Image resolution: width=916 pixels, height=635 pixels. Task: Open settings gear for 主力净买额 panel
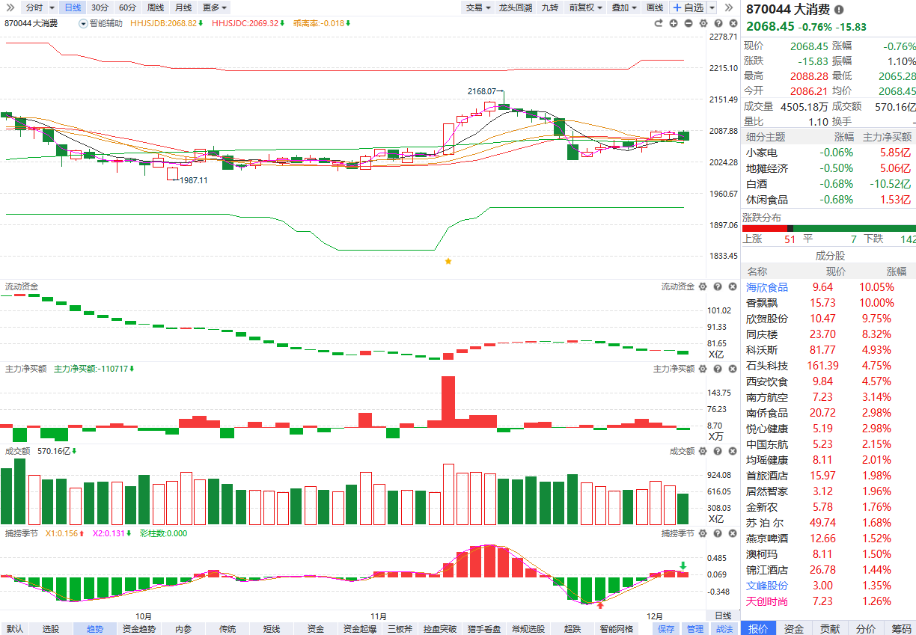(x=703, y=369)
